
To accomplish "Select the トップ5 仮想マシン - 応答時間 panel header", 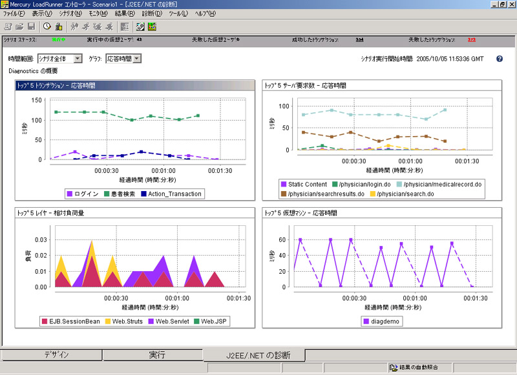I will [x=382, y=213].
